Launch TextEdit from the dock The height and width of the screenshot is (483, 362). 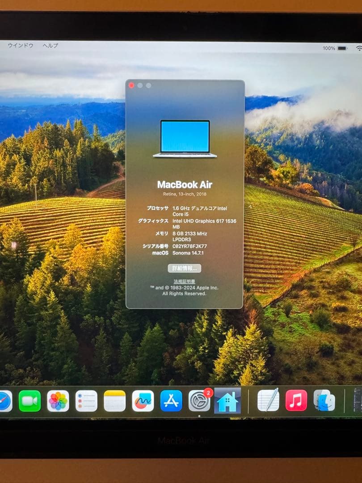pos(268,400)
